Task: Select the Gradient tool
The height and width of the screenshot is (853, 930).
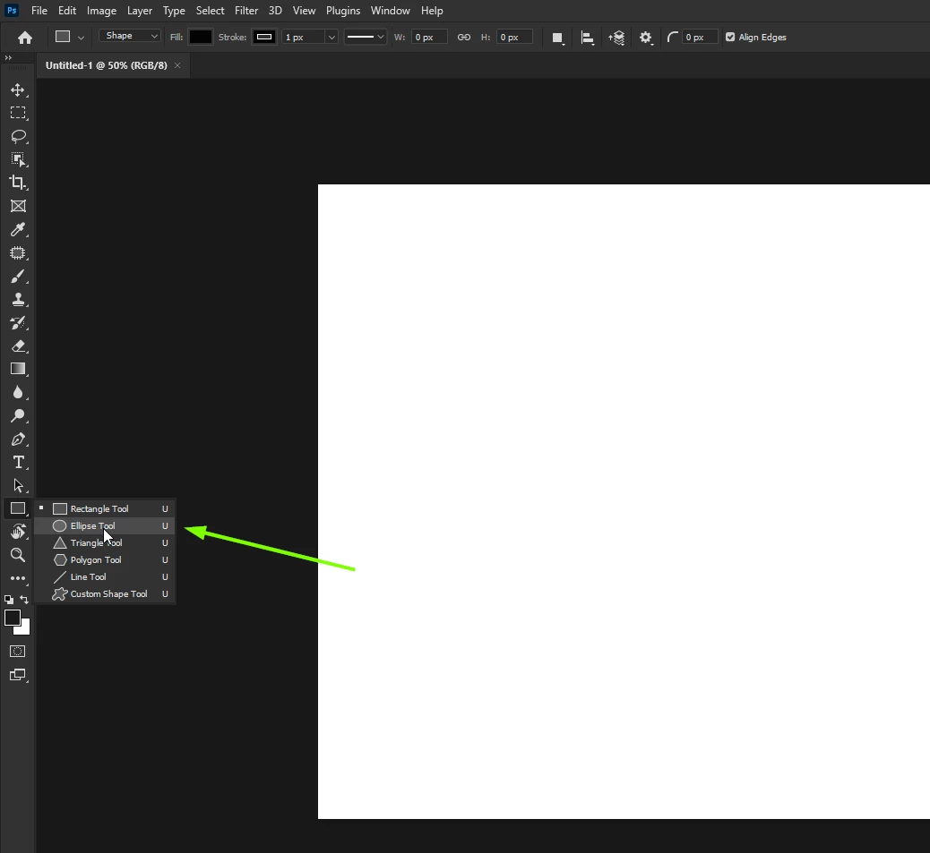Action: (18, 369)
